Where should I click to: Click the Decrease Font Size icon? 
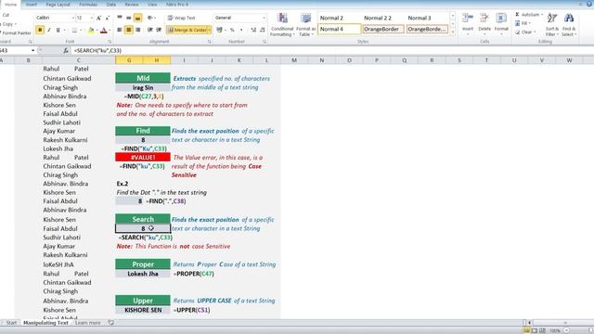[x=108, y=18]
